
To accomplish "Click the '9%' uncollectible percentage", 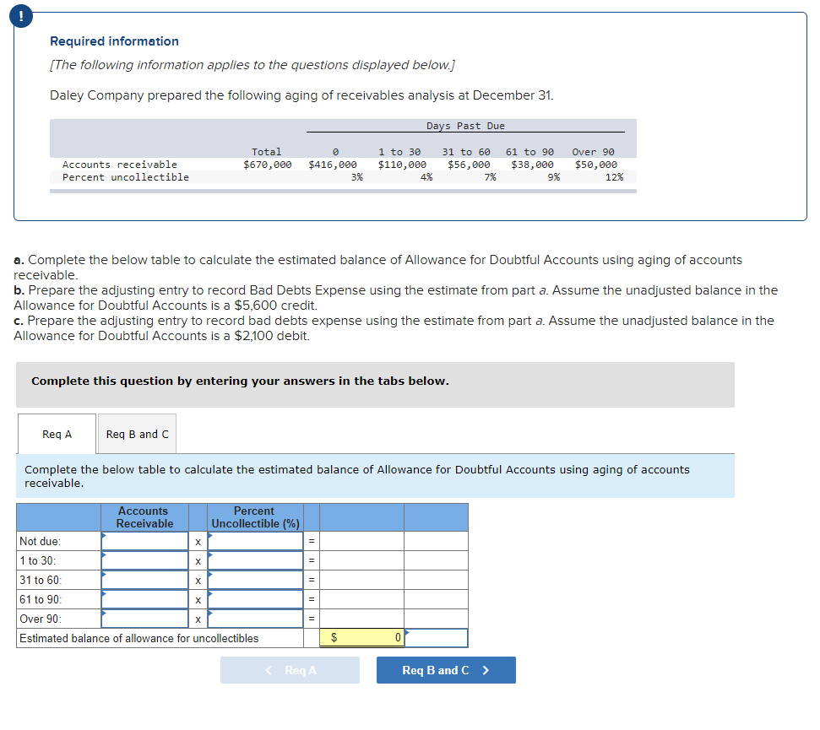I will pyautogui.click(x=554, y=177).
